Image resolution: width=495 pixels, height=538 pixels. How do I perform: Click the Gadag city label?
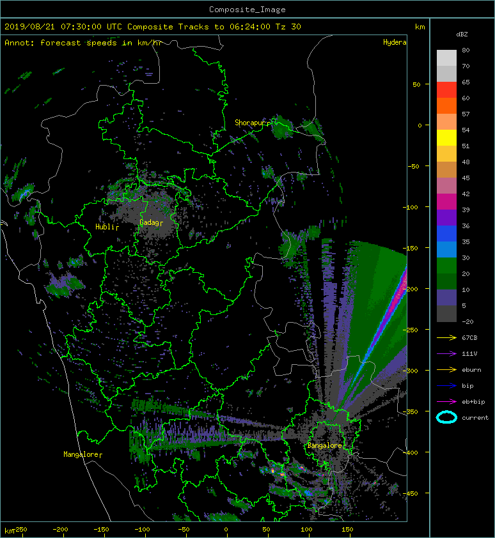(x=149, y=223)
